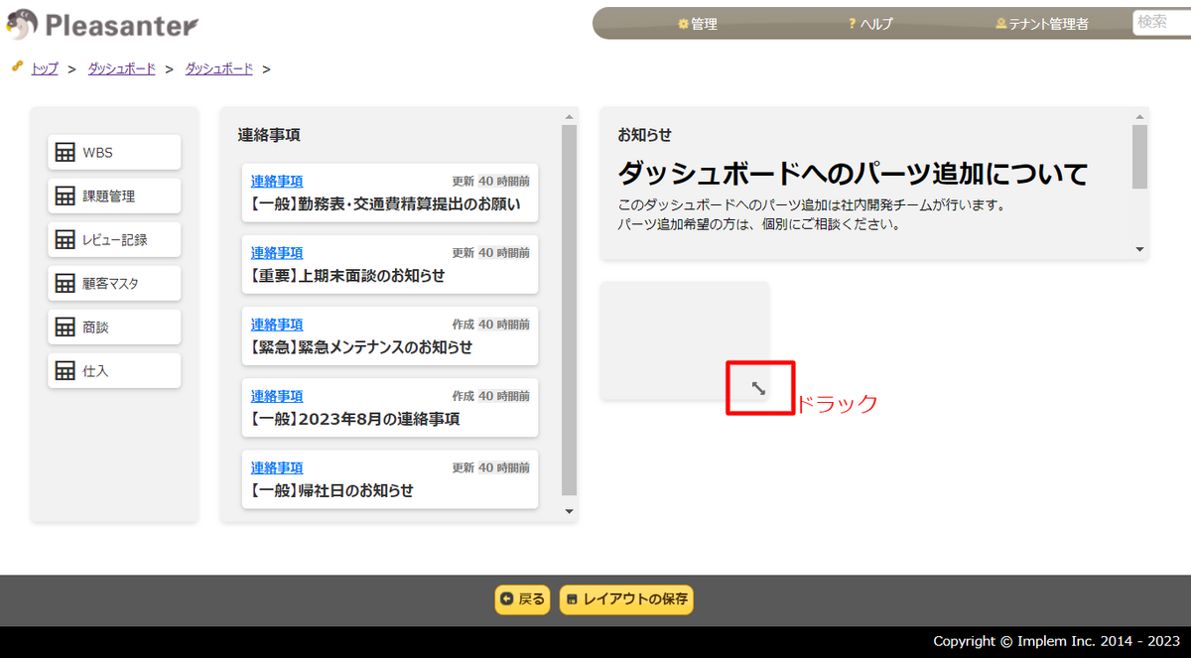Select the 商談 table icon
The height and width of the screenshot is (658, 1191).
point(62,327)
